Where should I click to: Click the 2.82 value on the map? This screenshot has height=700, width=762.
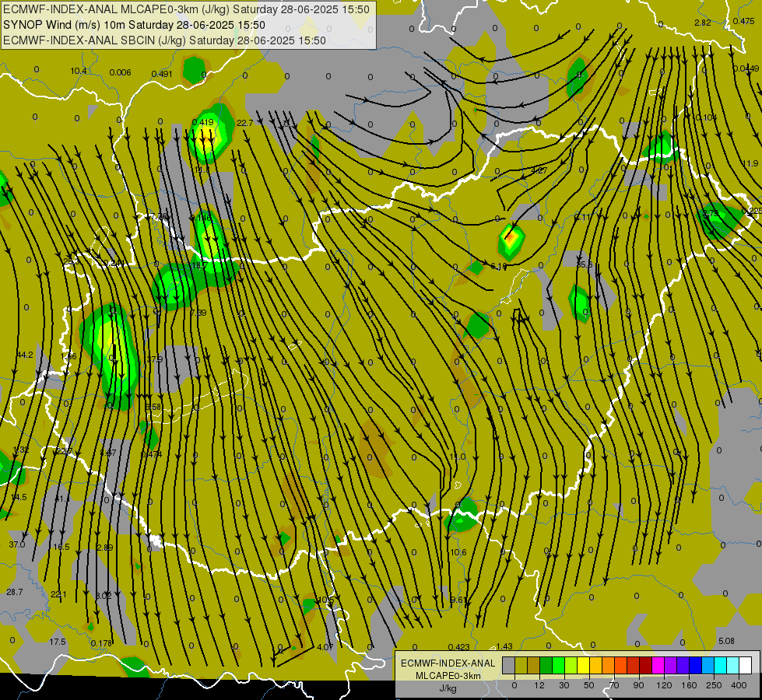(703, 23)
